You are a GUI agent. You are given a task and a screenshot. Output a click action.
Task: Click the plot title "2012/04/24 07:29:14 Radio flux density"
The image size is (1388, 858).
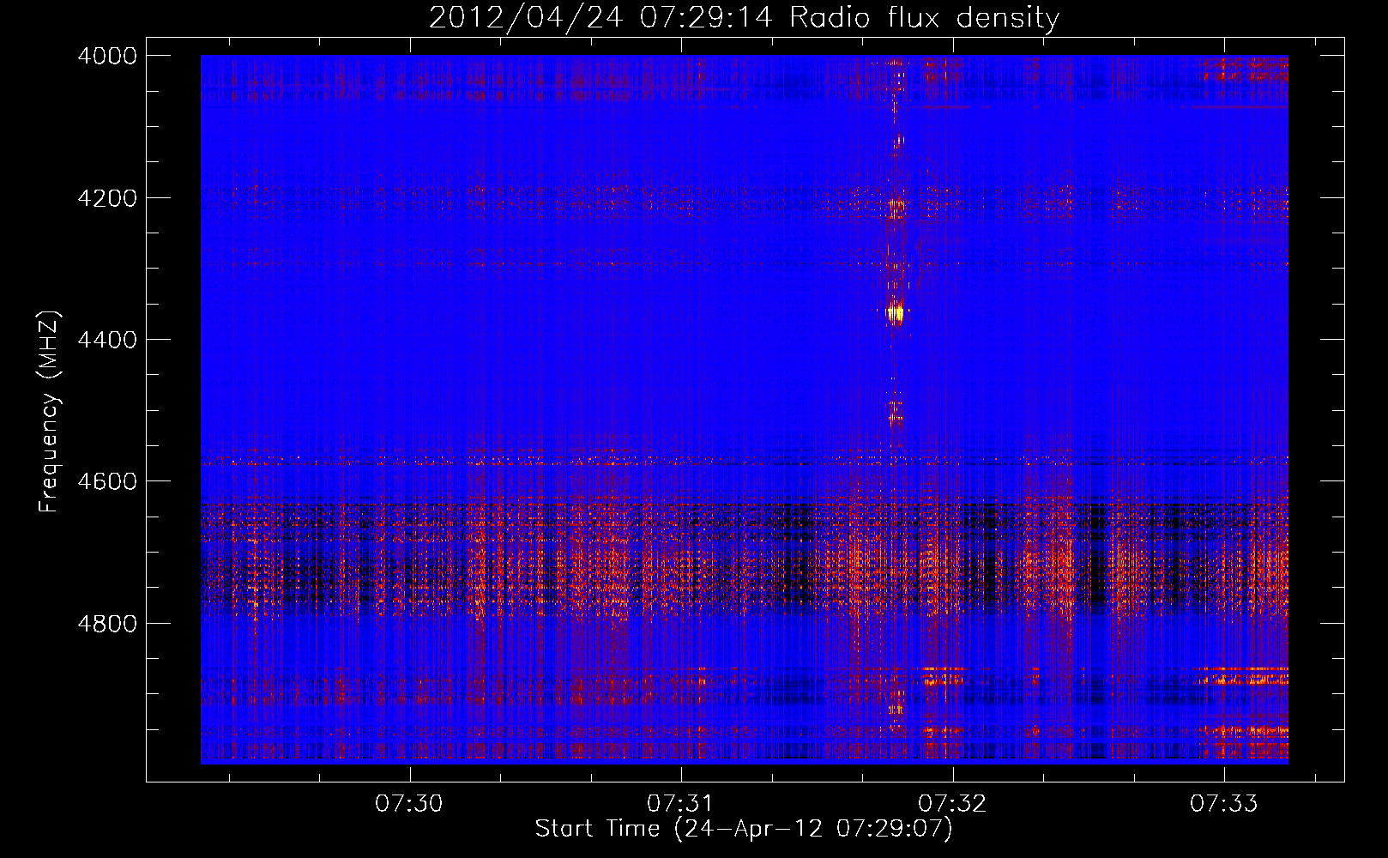pos(744,17)
